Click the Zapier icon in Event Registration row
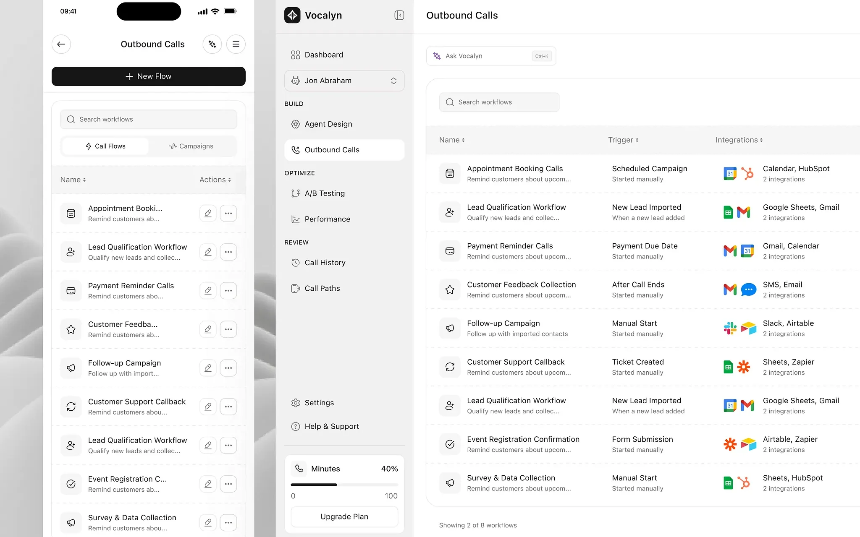 click(x=730, y=444)
